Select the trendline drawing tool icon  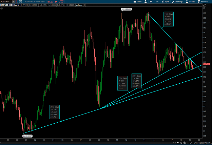pyautogui.click(x=191, y=143)
